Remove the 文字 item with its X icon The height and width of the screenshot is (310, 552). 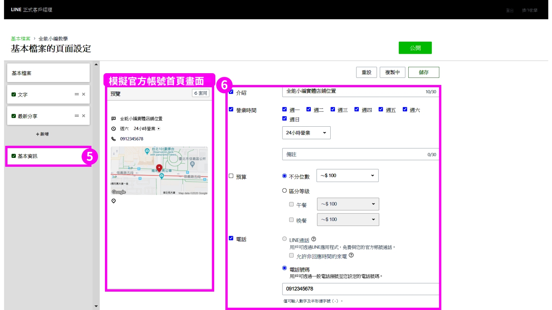tap(83, 94)
